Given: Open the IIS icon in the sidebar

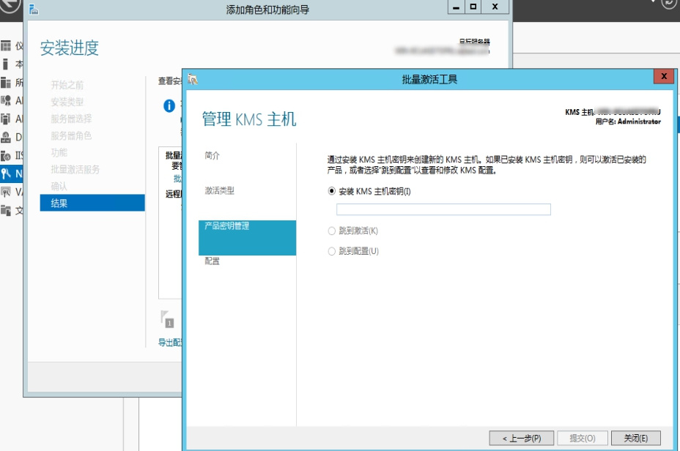Looking at the screenshot, I should point(6,155).
